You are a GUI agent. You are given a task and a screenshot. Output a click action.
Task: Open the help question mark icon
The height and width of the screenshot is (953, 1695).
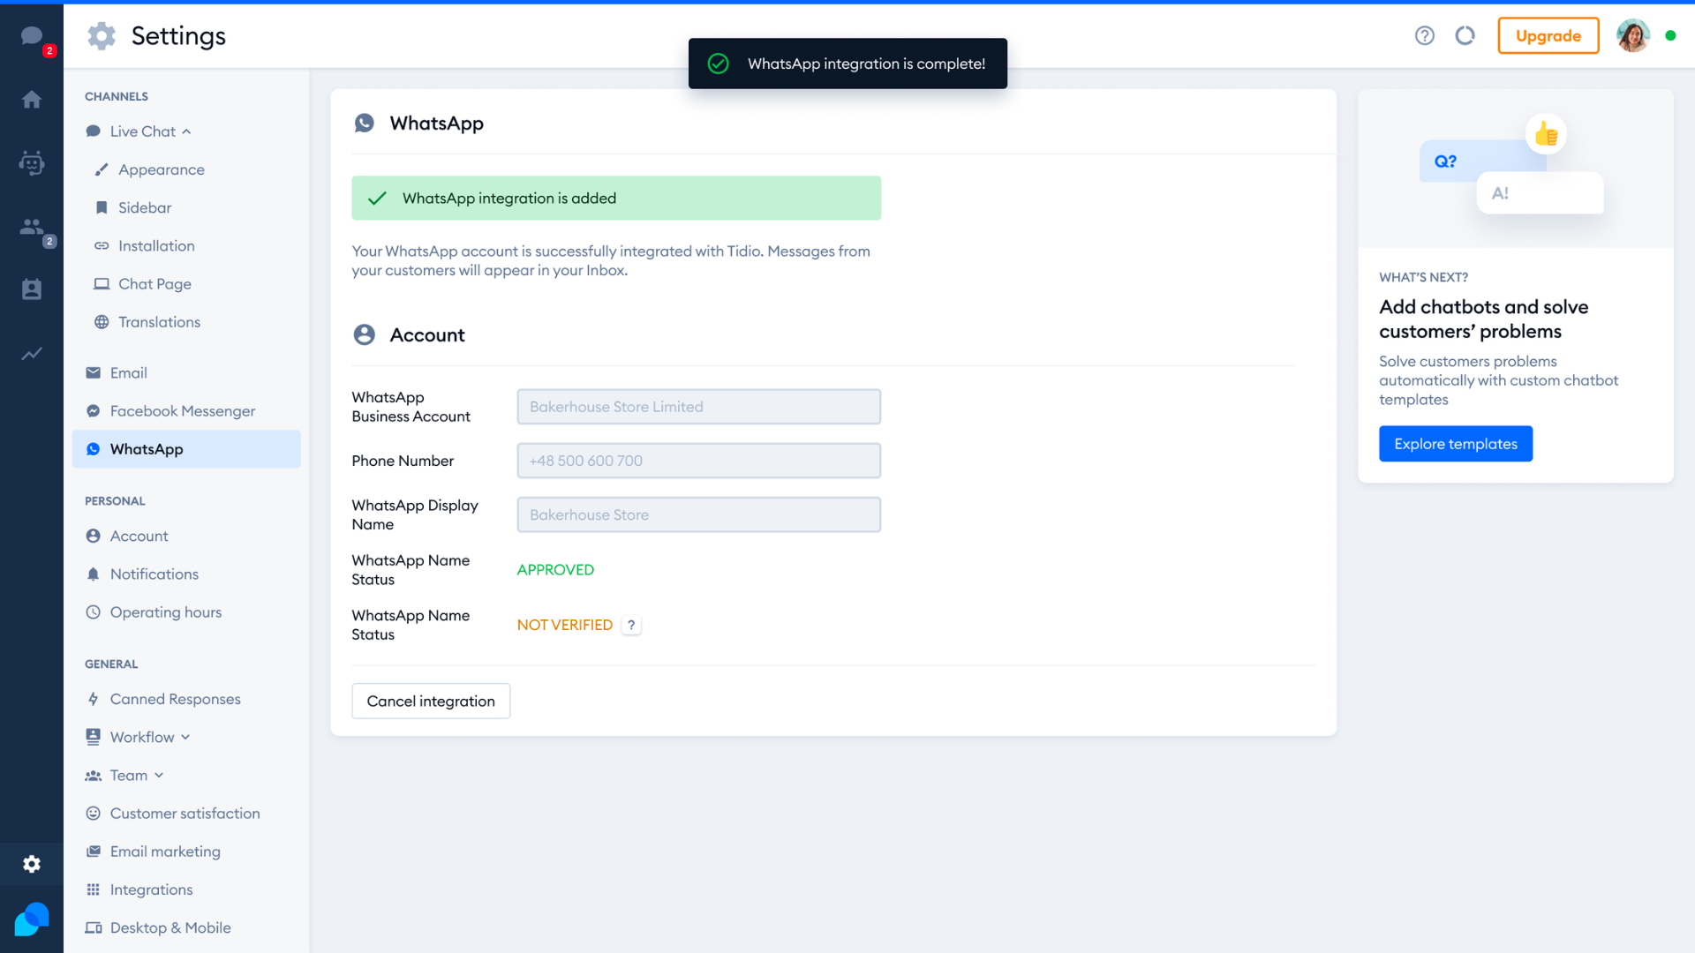click(x=1424, y=35)
